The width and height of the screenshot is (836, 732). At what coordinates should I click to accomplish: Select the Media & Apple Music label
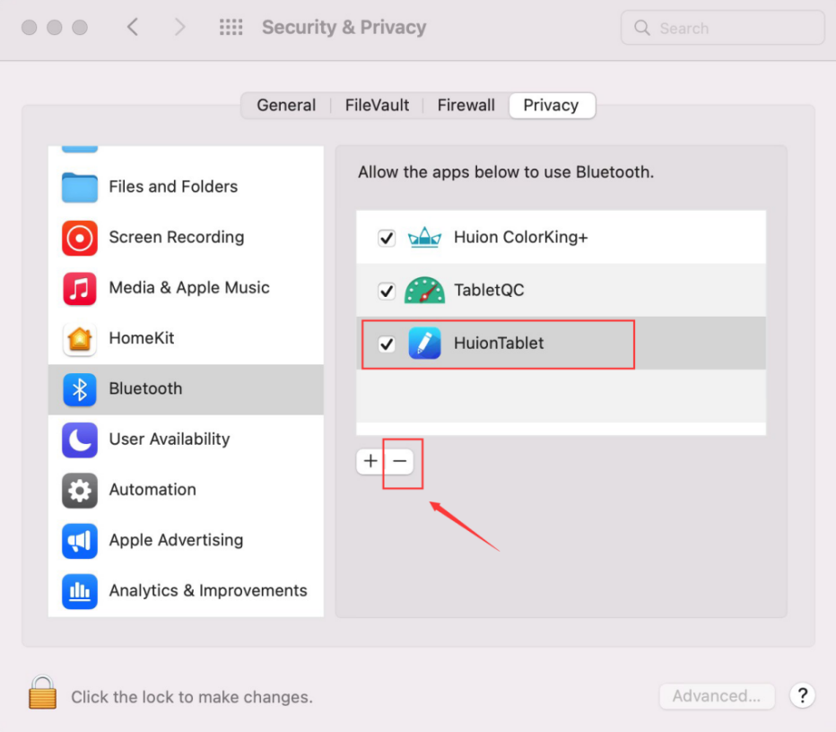click(189, 288)
